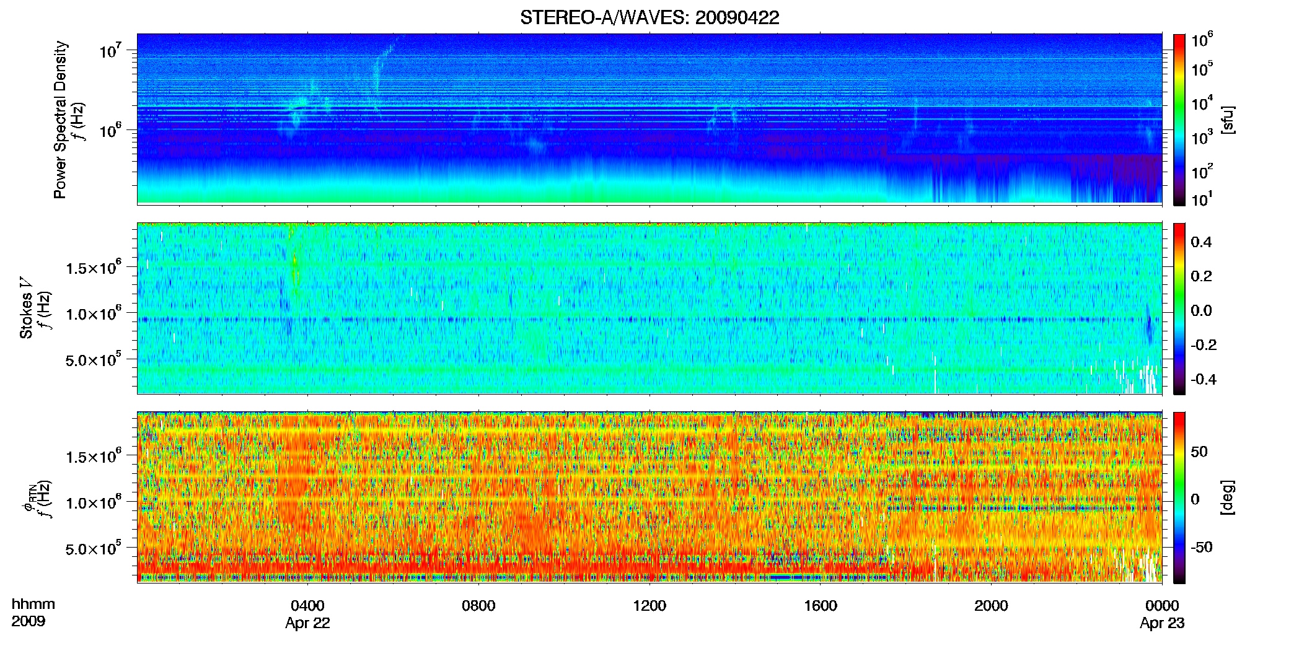Click the top panel power spectral density spectrogram
Image resolution: width=1299 pixels, height=669 pixels.
click(649, 119)
